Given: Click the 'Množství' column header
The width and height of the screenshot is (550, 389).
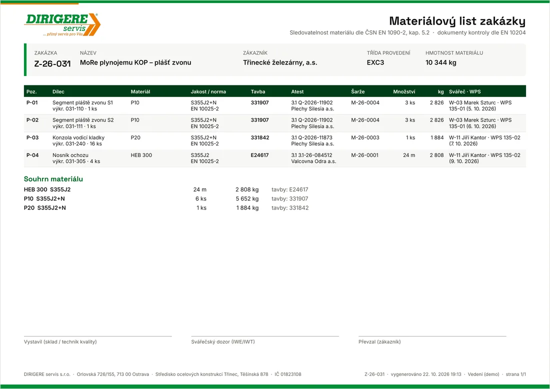Looking at the screenshot, I should (x=404, y=91).
